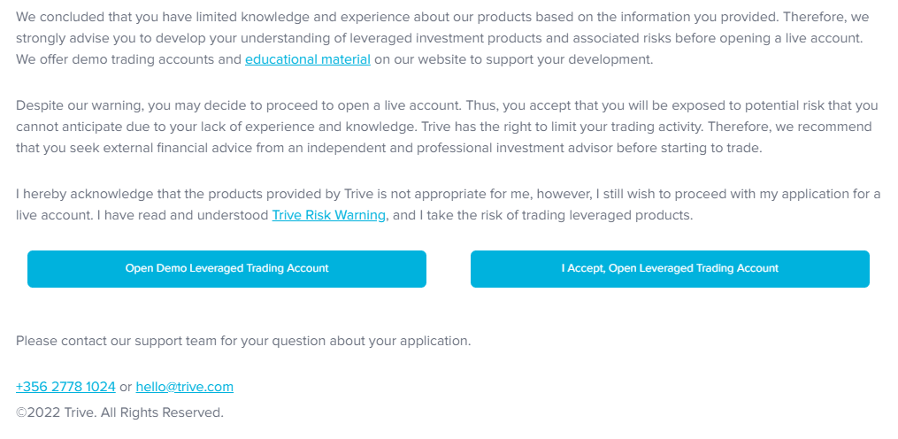Click the ©2022 Trive copyright text
This screenshot has height=439, width=898.
tap(119, 412)
